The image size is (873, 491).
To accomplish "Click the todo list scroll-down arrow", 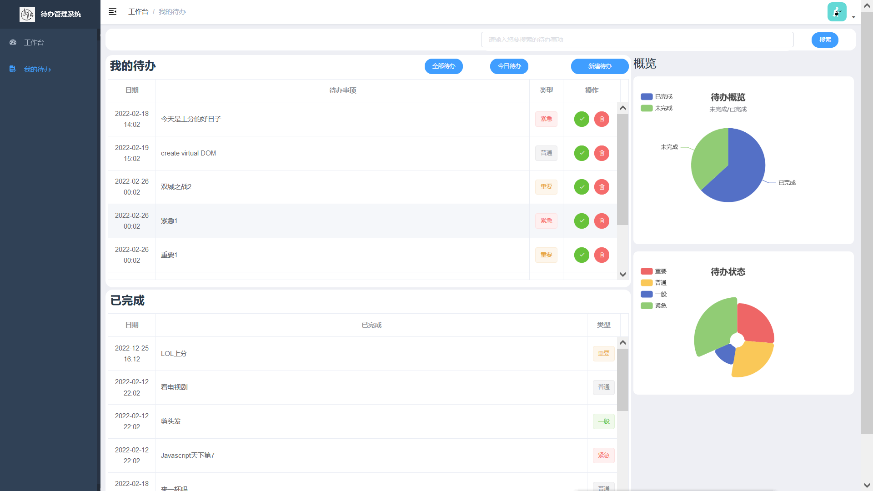I will [623, 275].
